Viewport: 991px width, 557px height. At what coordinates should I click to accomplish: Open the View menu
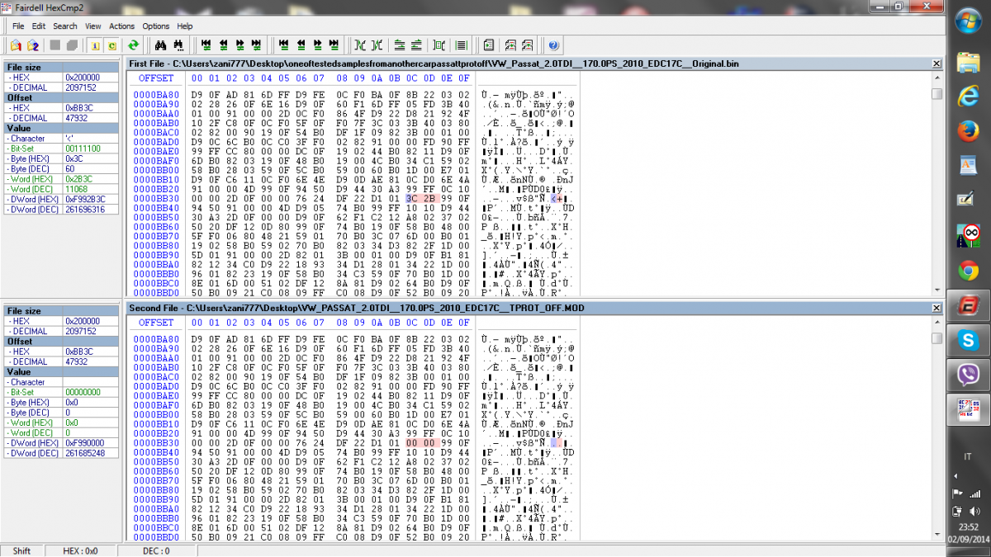click(x=93, y=26)
